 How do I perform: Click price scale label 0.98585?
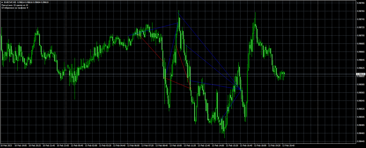pyautogui.click(x=360, y=84)
